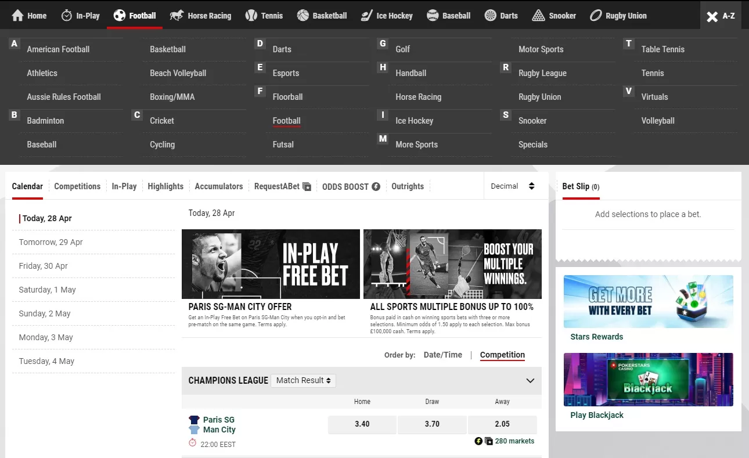
Task: Click the Snooker triangle rack icon
Action: (x=539, y=16)
